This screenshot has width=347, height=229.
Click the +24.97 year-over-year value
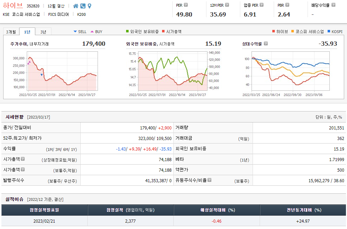(303, 221)
